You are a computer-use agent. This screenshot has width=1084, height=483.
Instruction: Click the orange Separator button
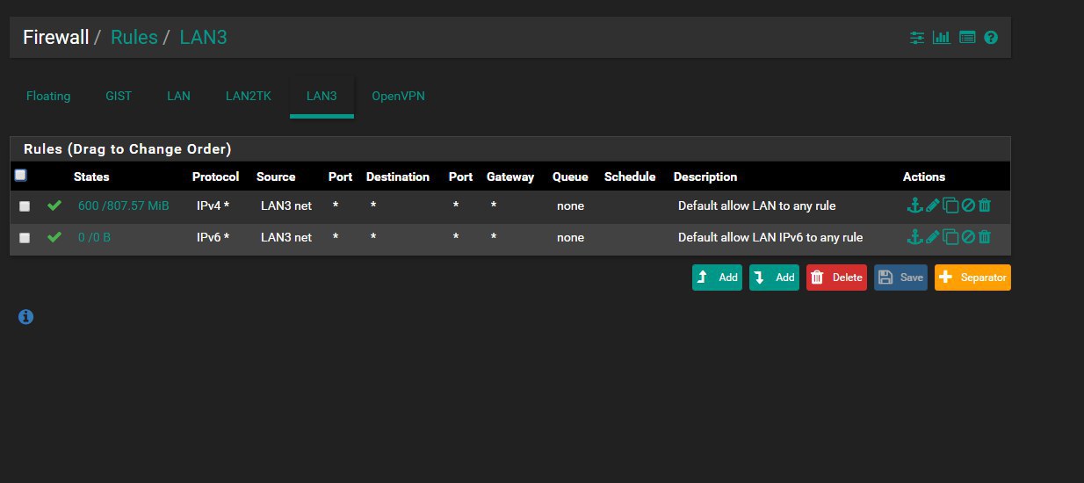click(x=972, y=278)
